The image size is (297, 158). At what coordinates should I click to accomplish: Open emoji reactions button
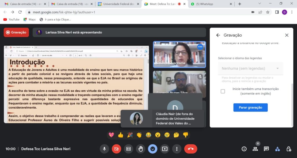(153, 149)
